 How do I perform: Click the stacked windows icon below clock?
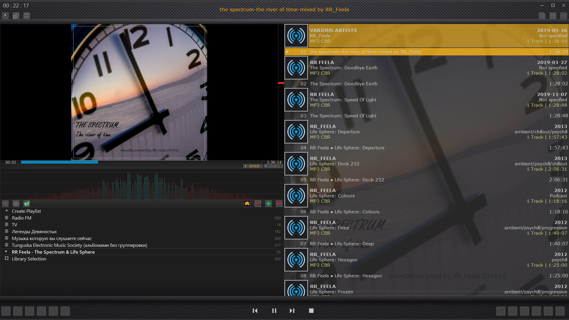click(16, 16)
